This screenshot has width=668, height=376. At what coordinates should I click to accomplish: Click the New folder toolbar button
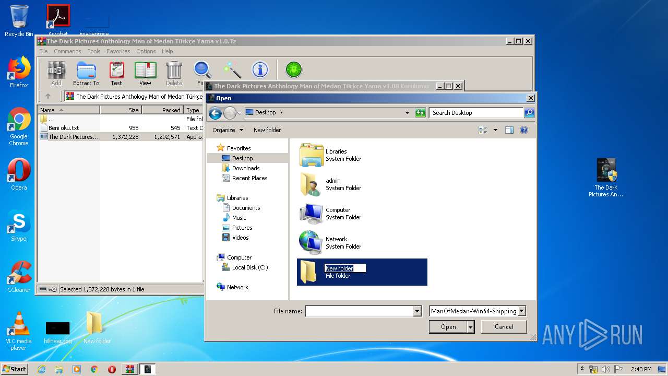(x=267, y=130)
